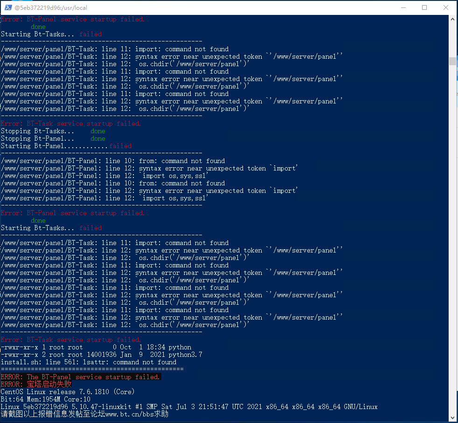Image resolution: width=458 pixels, height=423 pixels.
Task: Click the 'ERROR: 宝塔启动失败' message
Action: point(36,384)
